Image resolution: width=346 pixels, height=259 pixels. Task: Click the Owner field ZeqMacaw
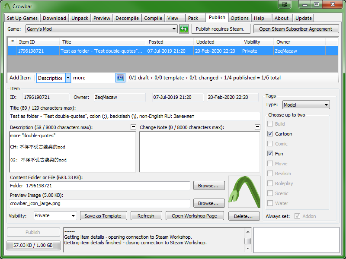[x=120, y=97]
